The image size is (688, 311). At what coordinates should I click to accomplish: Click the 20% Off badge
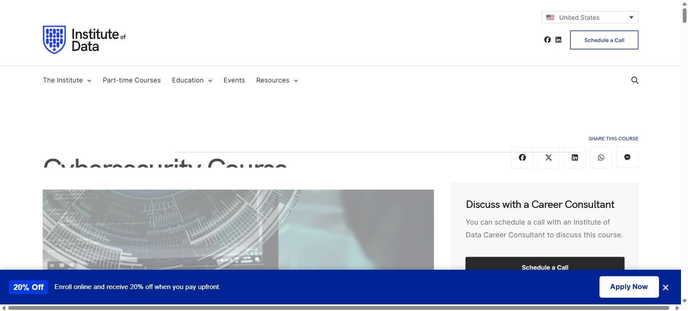(29, 287)
